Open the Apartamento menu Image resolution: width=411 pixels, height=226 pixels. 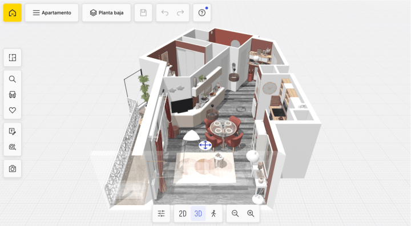(51, 13)
